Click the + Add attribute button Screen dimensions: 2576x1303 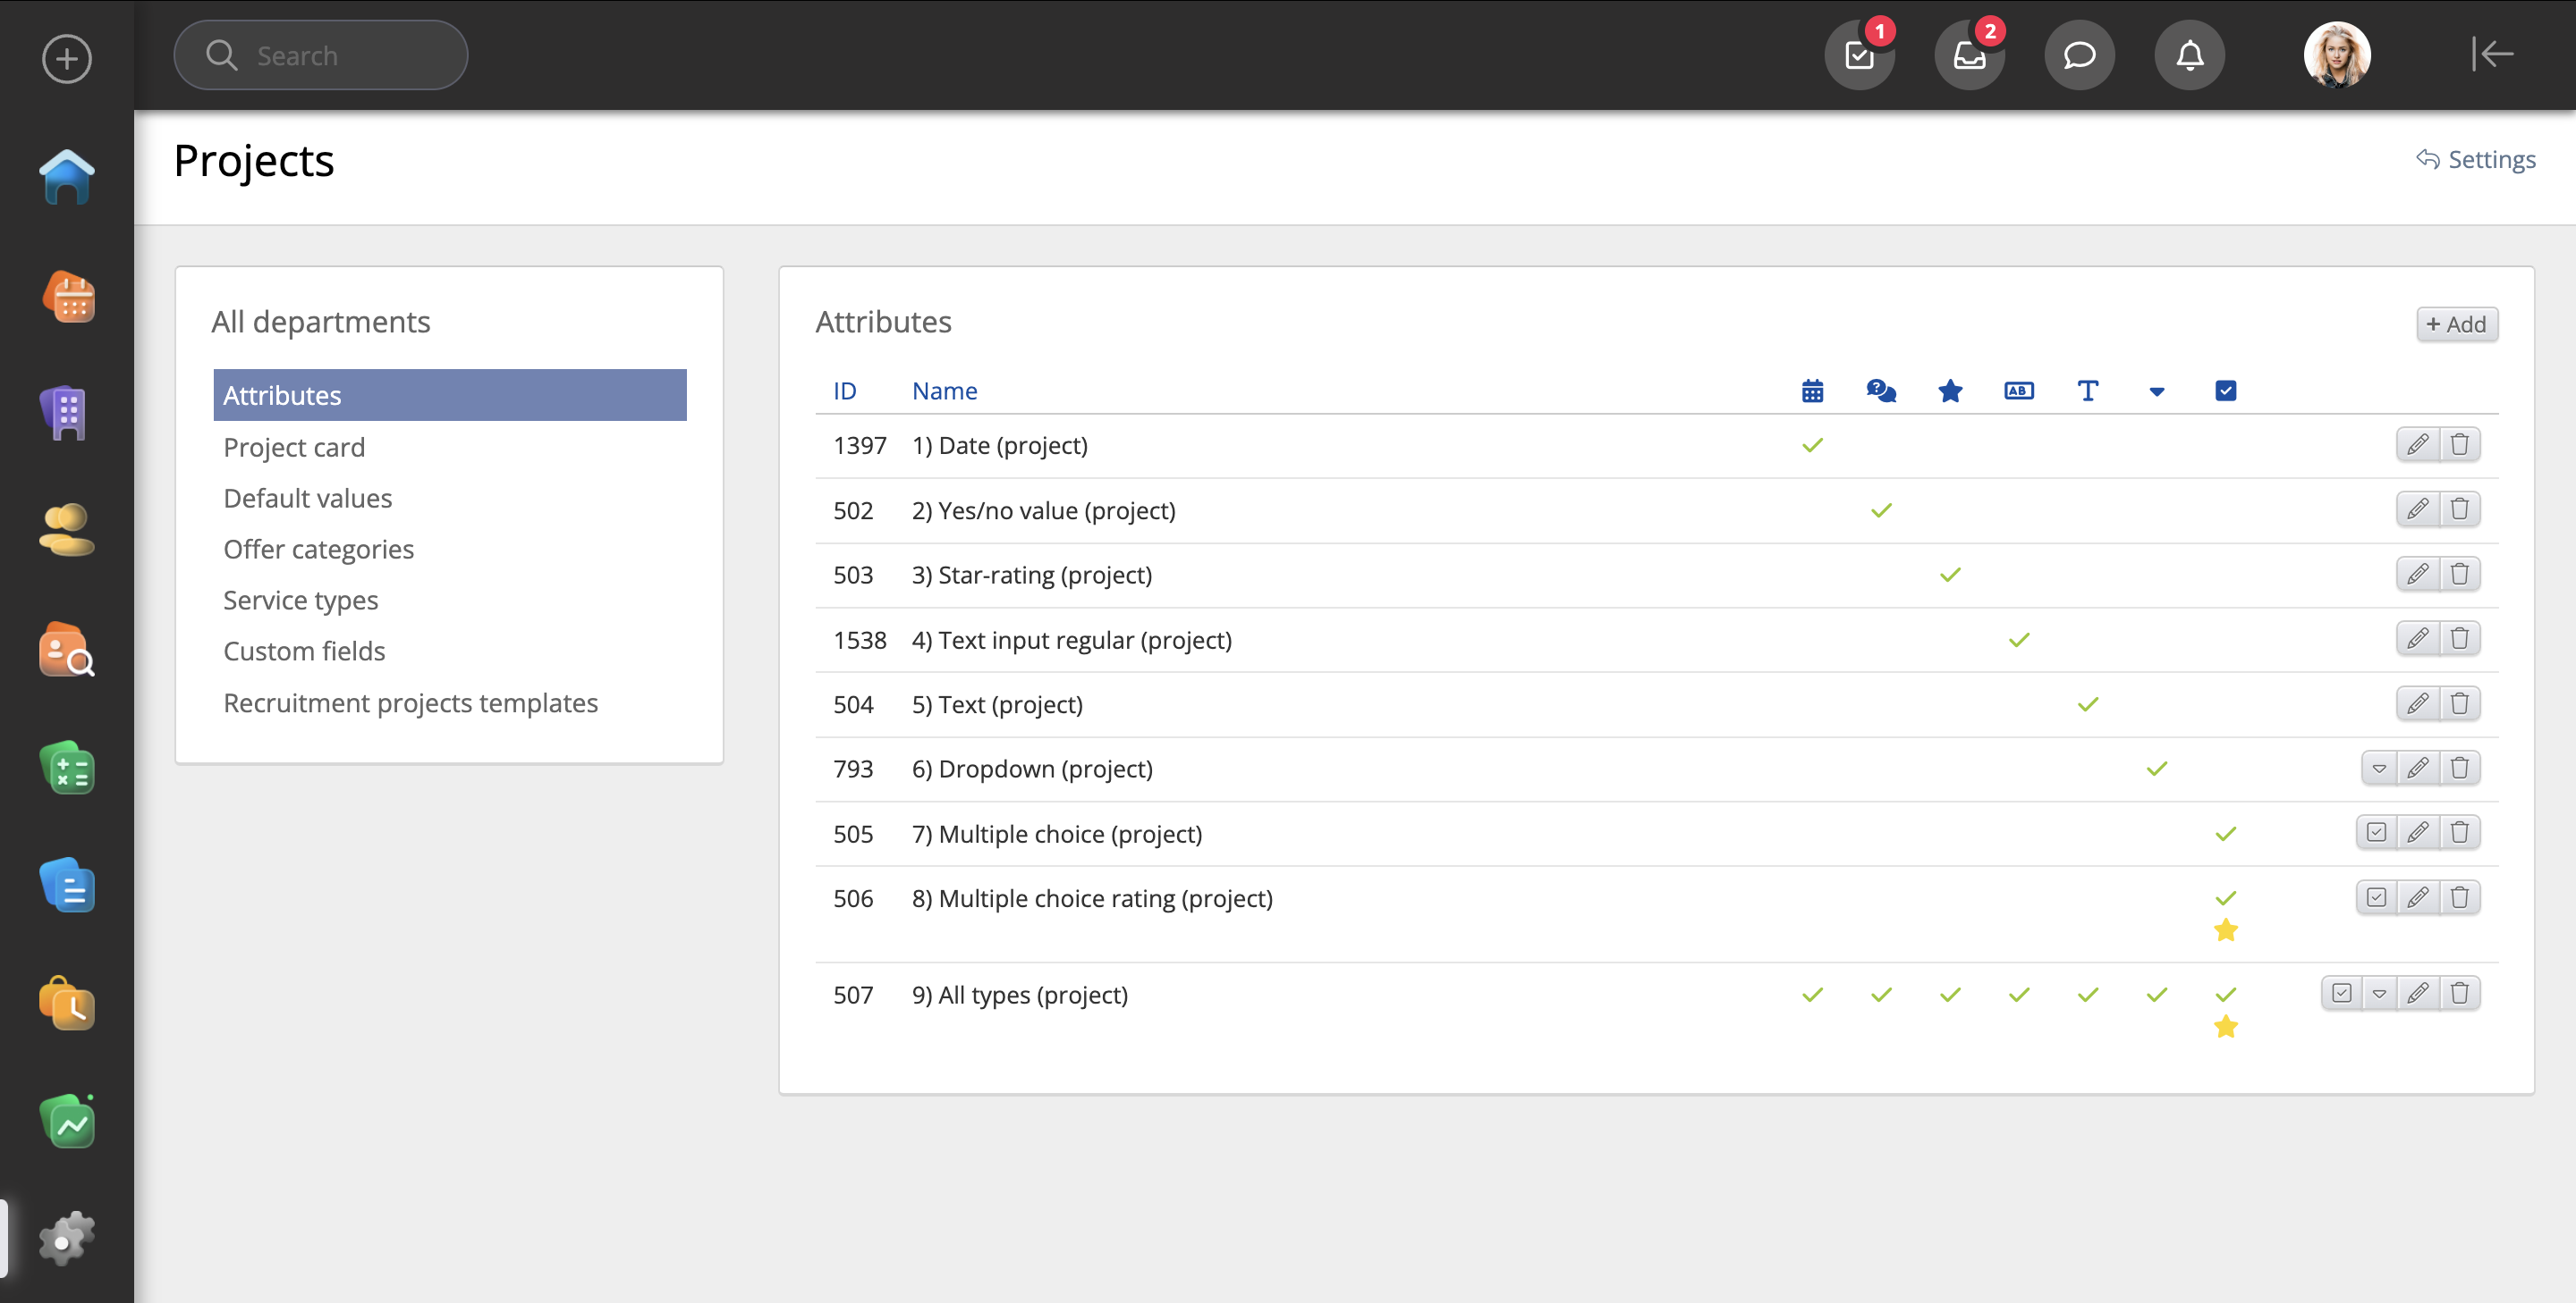pyautogui.click(x=2456, y=324)
